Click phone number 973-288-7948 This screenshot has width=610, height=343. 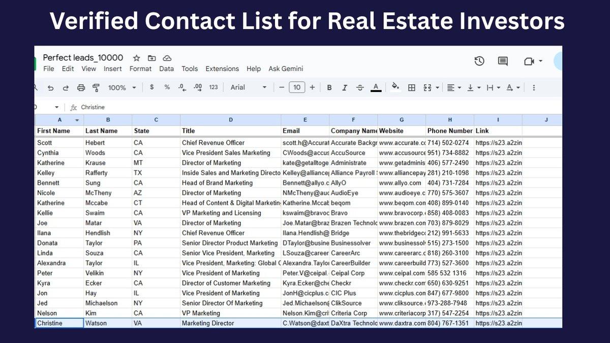click(x=450, y=303)
